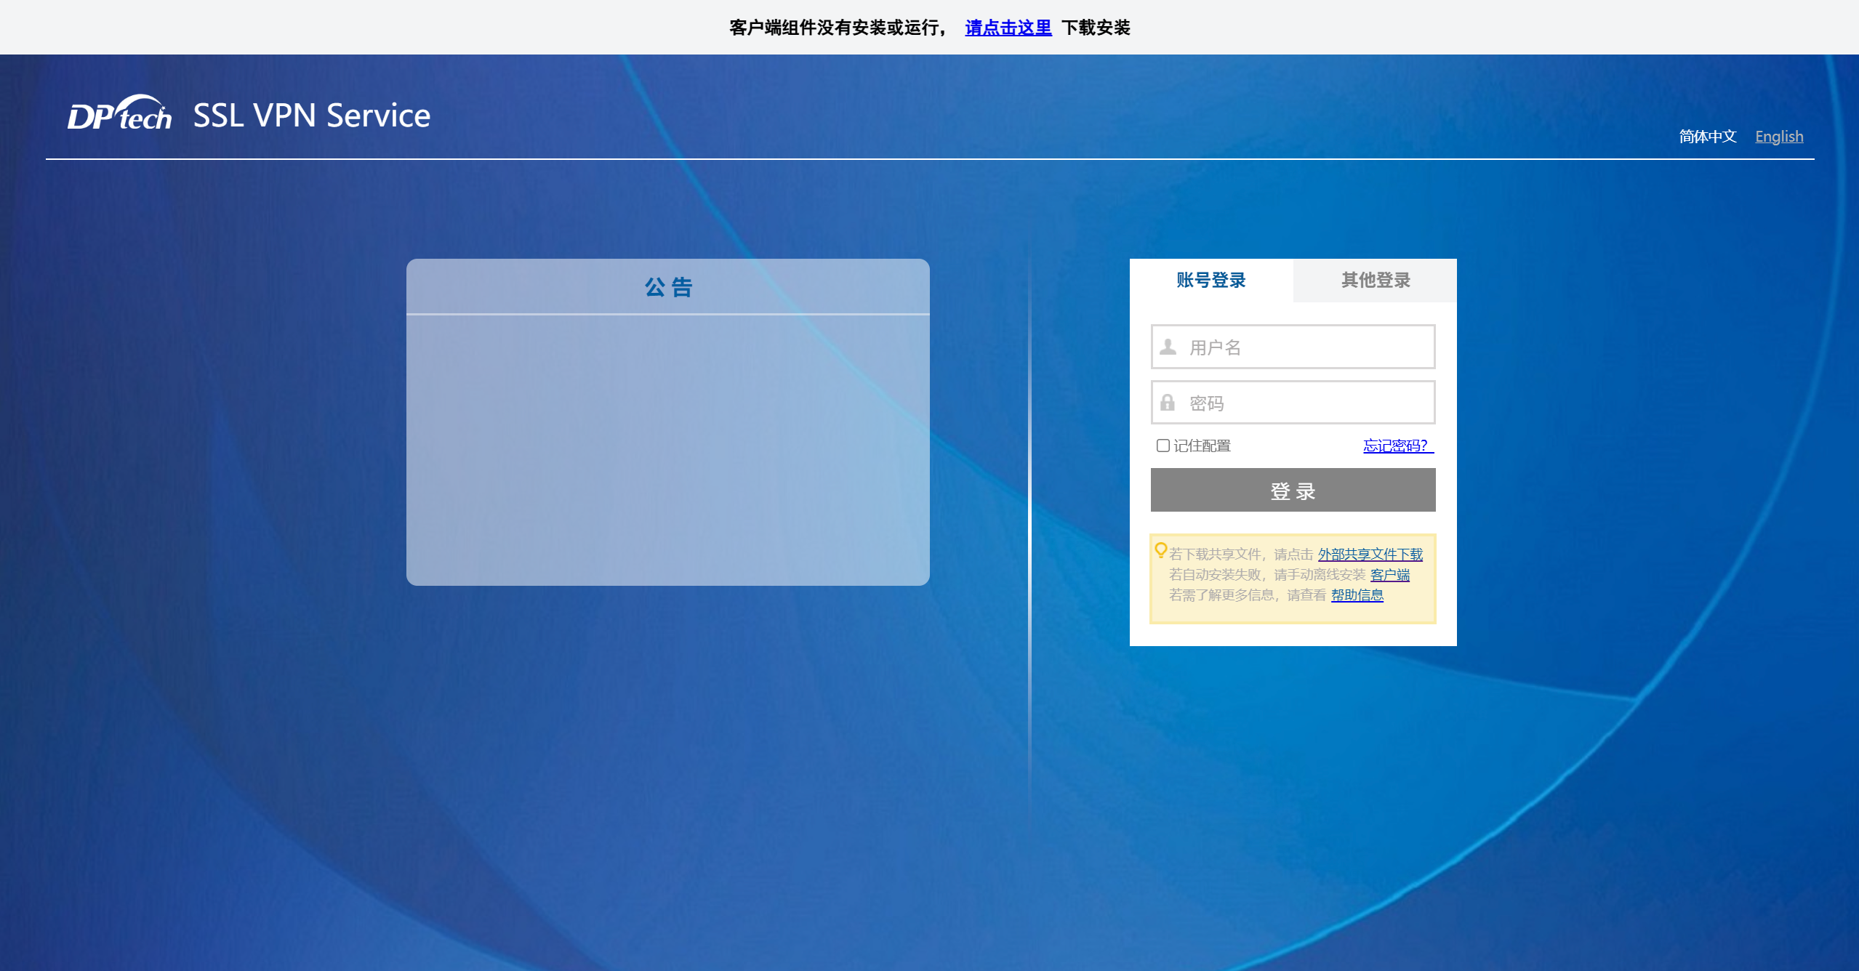Switch language to English
The image size is (1859, 971).
(1778, 137)
